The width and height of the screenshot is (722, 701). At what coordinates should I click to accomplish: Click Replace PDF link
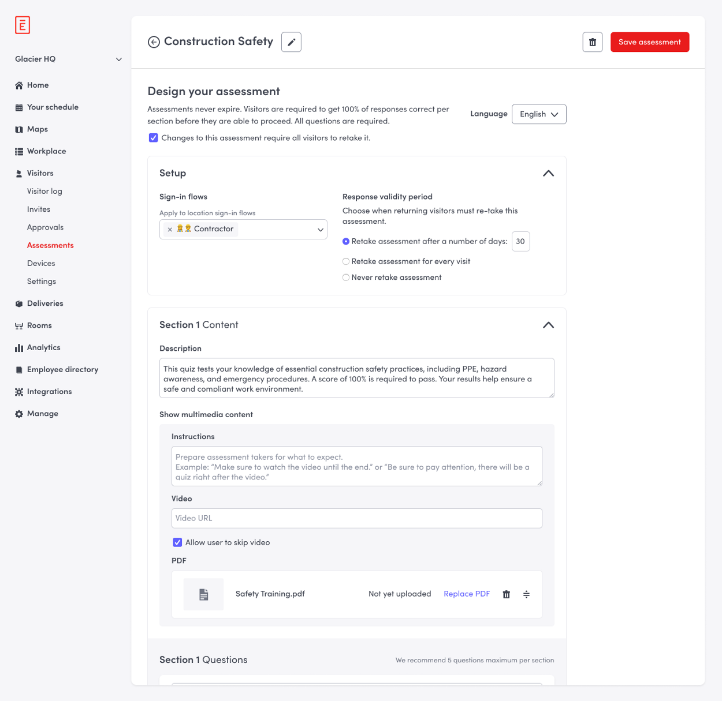click(467, 594)
